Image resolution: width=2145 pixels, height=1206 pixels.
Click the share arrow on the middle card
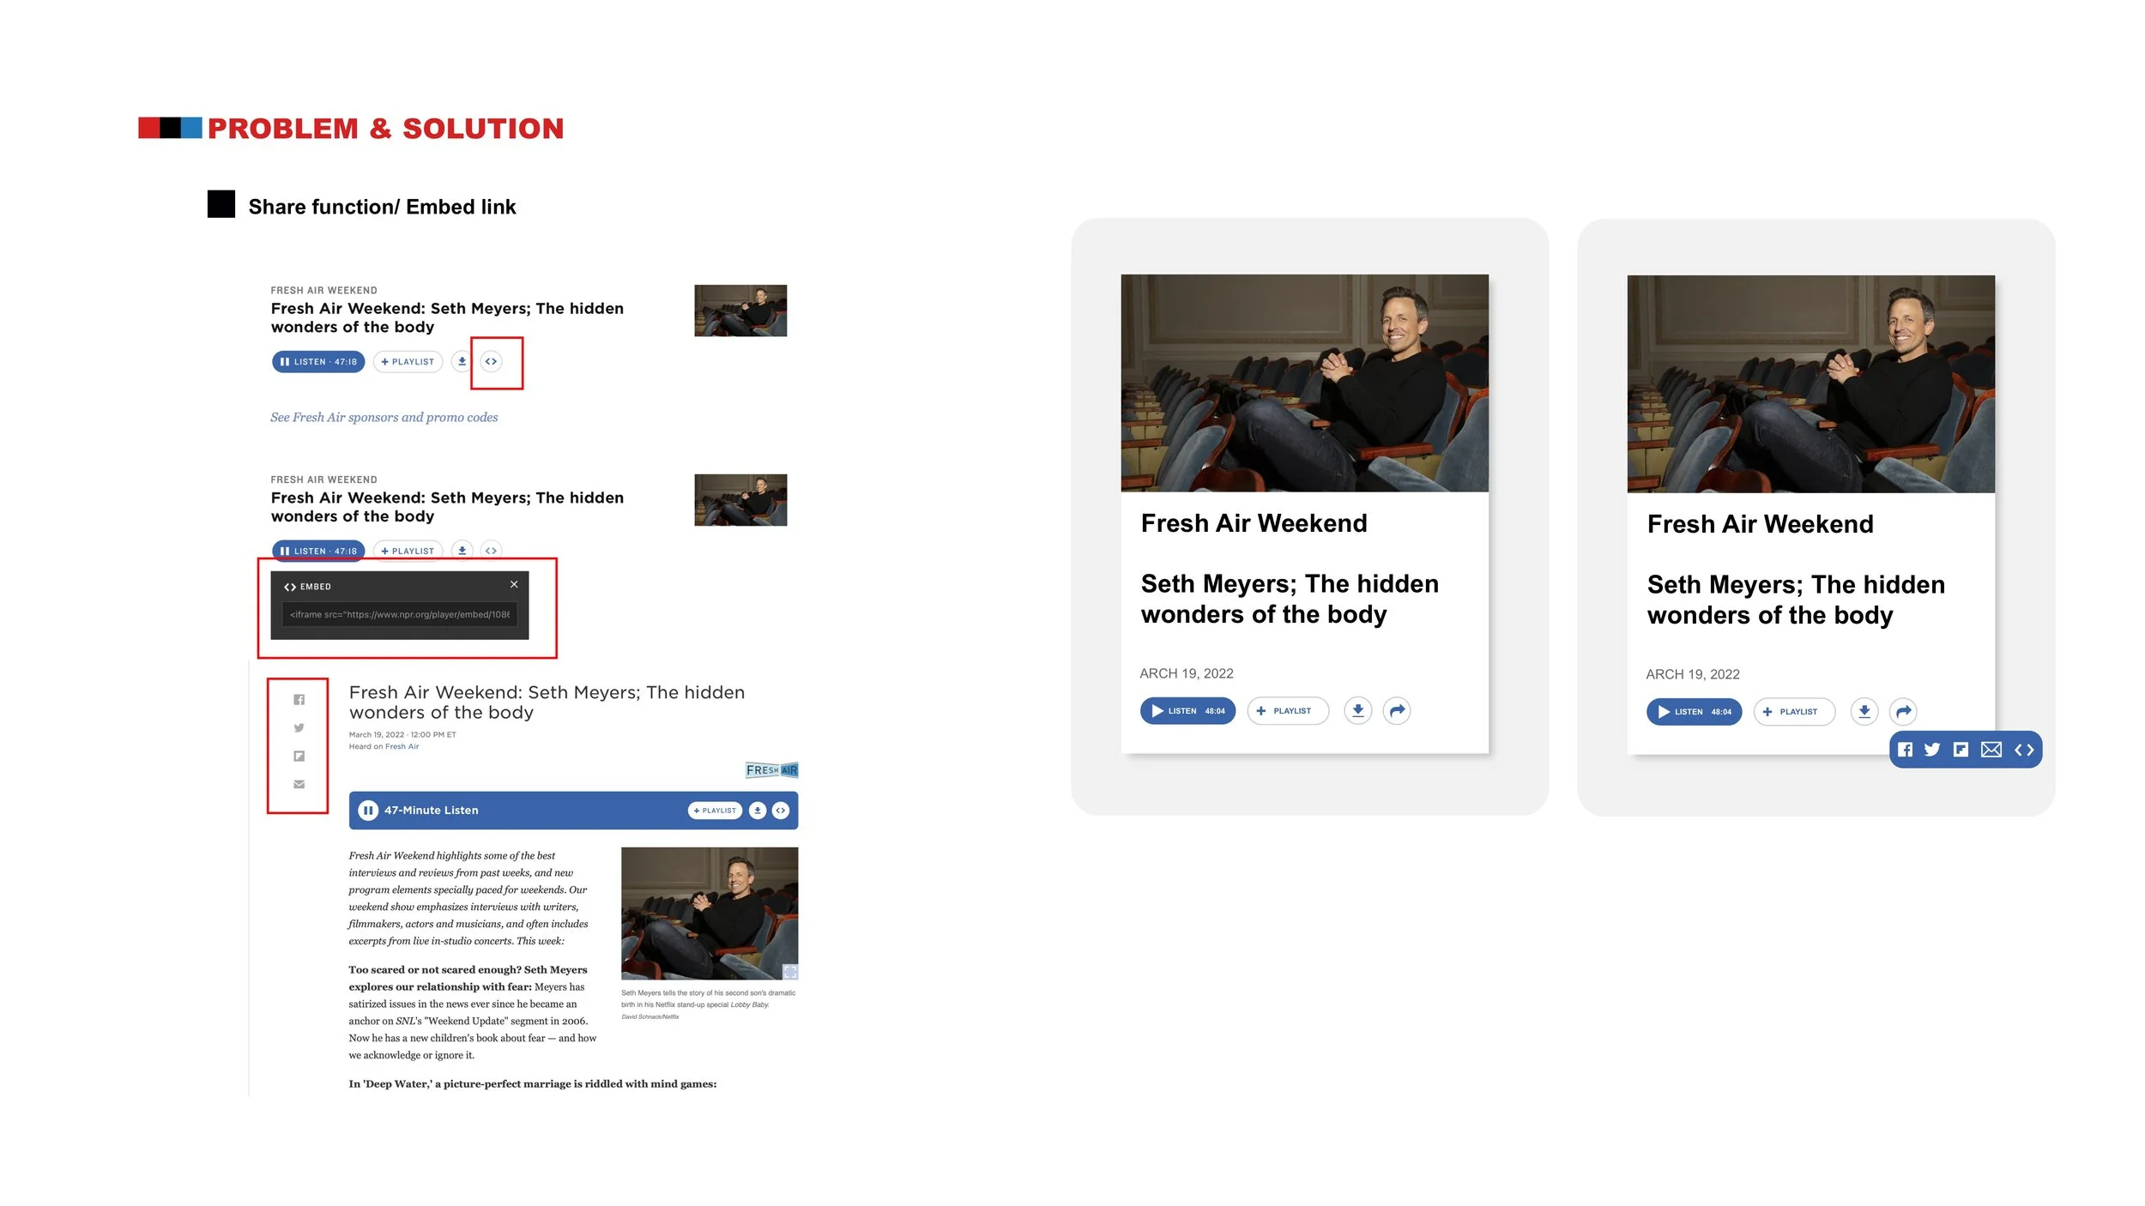pyautogui.click(x=1397, y=710)
